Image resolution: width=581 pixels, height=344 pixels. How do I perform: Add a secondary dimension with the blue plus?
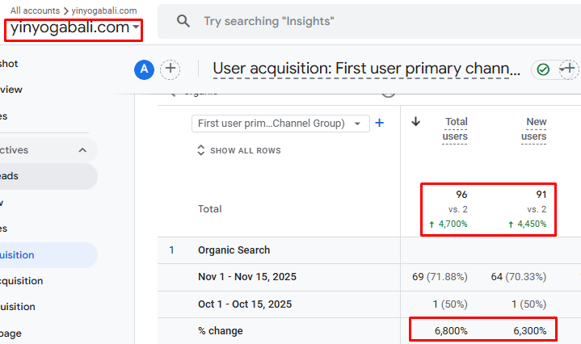[x=380, y=123]
